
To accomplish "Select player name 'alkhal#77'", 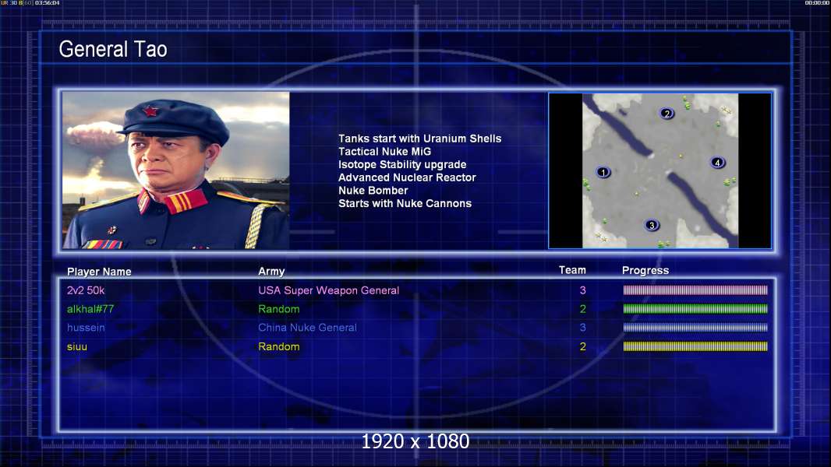I will click(x=90, y=309).
